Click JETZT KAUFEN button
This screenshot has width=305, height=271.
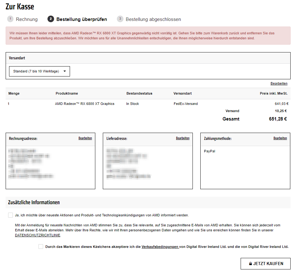coord(266,264)
